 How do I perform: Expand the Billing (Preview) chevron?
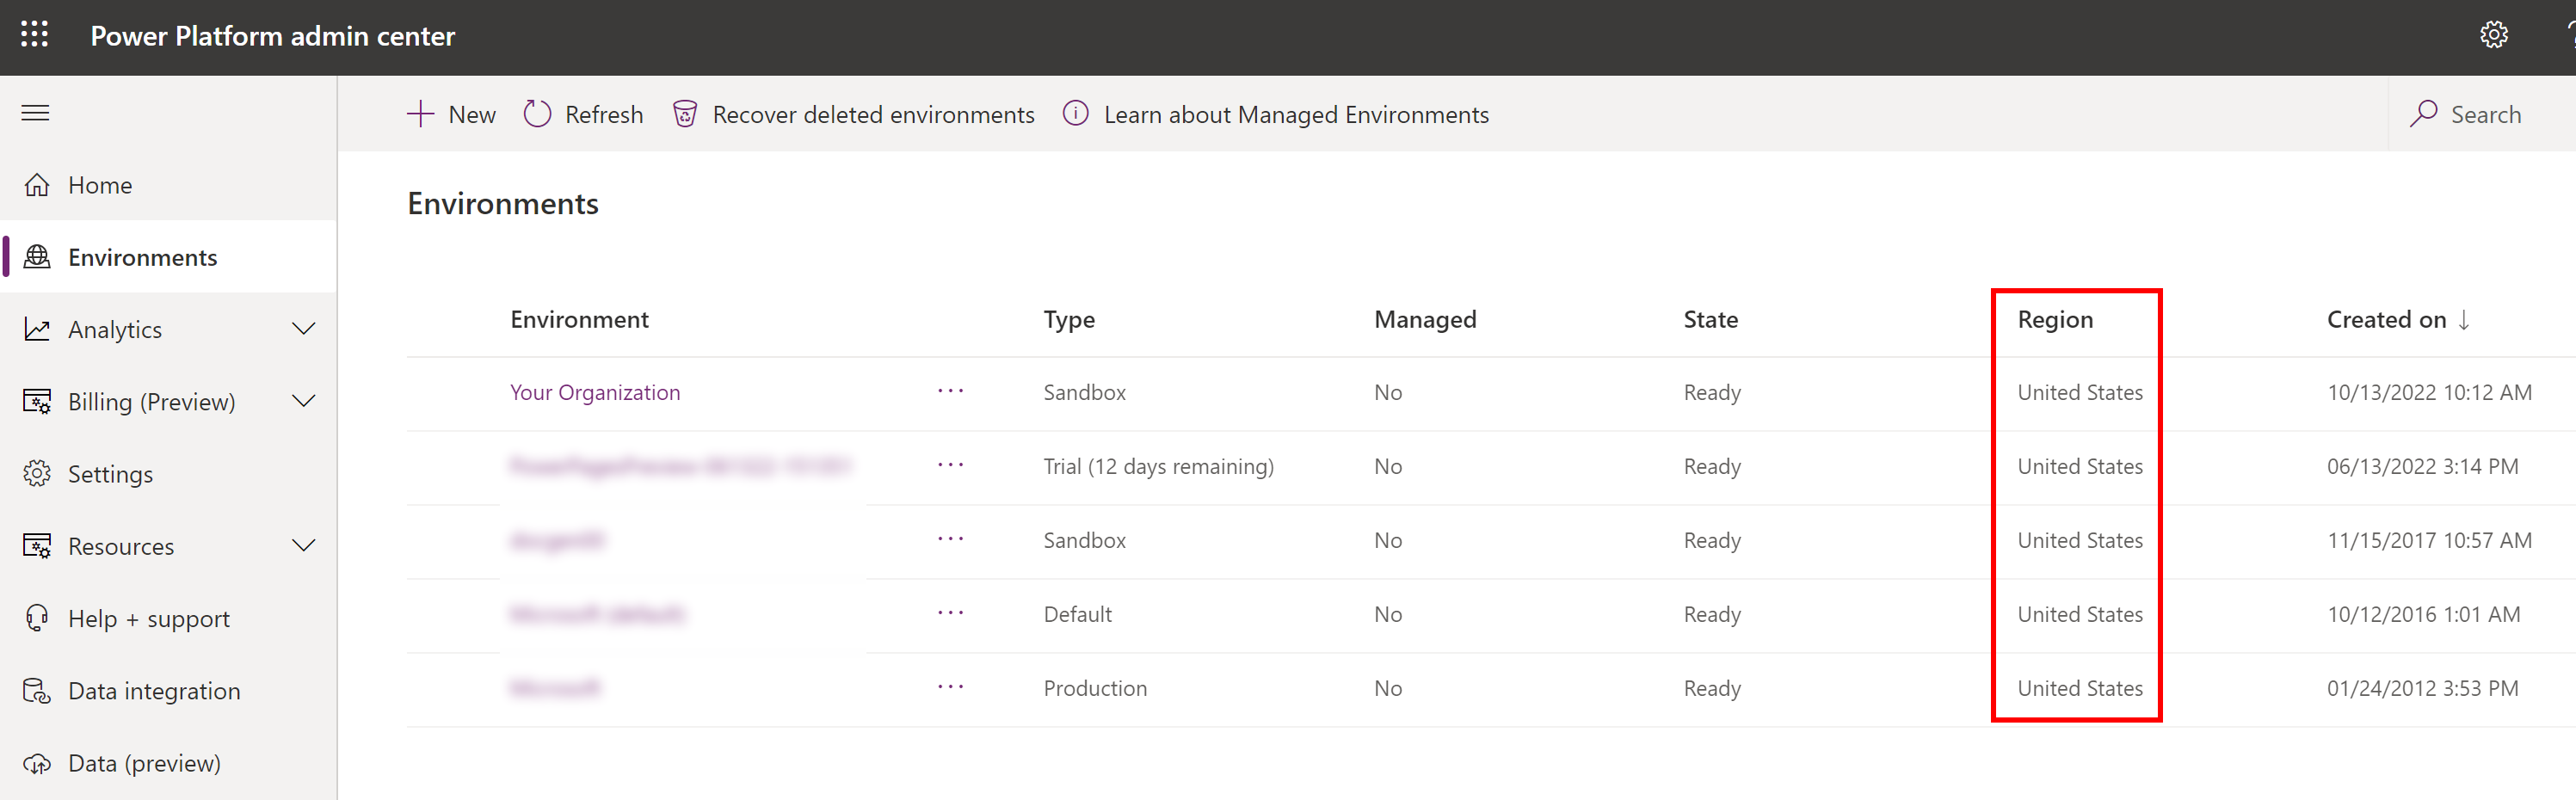[x=303, y=401]
